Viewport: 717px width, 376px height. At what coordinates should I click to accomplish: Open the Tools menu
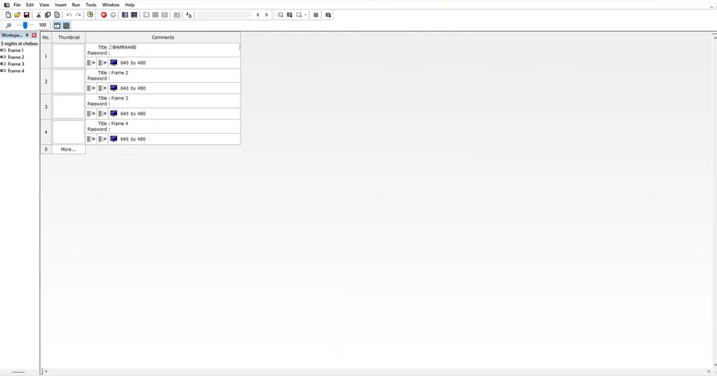[x=91, y=5]
